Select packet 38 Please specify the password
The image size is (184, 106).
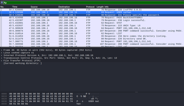coord(92,15)
